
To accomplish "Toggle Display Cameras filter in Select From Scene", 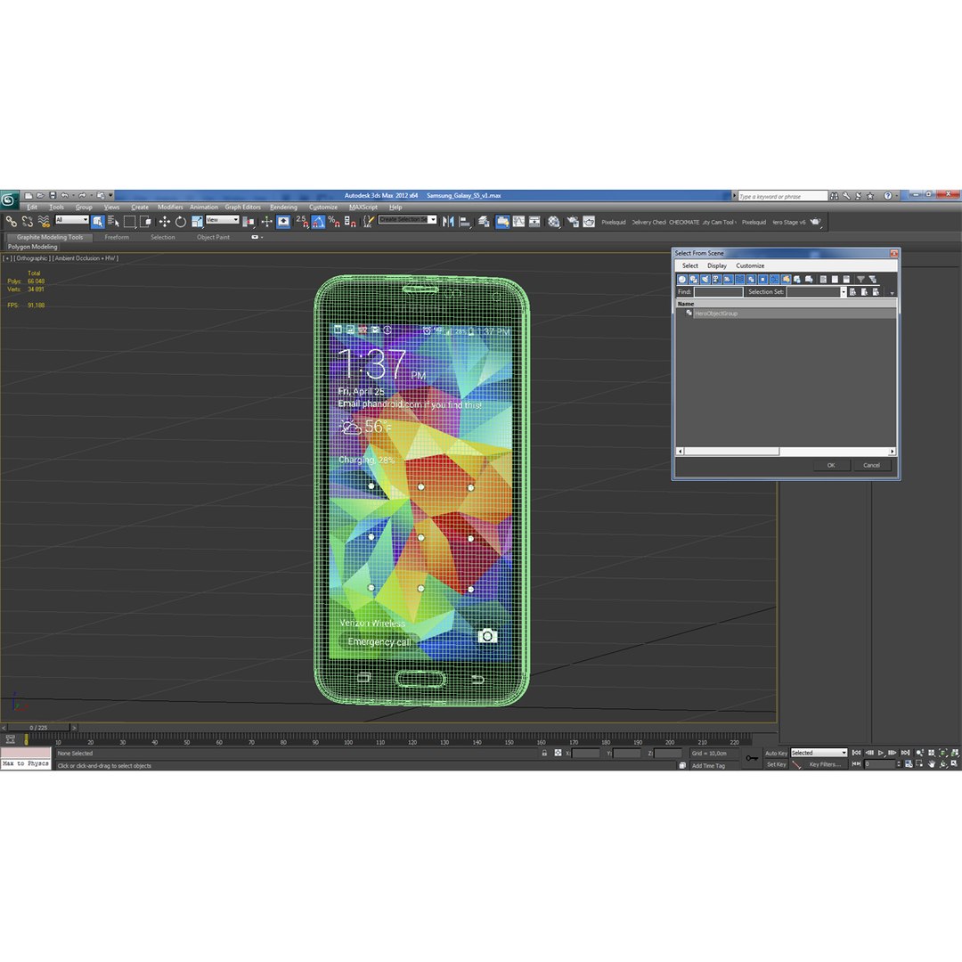I will pyautogui.click(x=716, y=279).
